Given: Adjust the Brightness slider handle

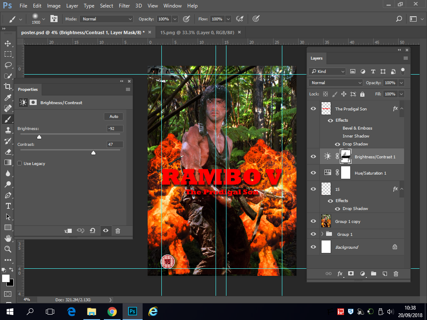Looking at the screenshot, I should pos(39,137).
